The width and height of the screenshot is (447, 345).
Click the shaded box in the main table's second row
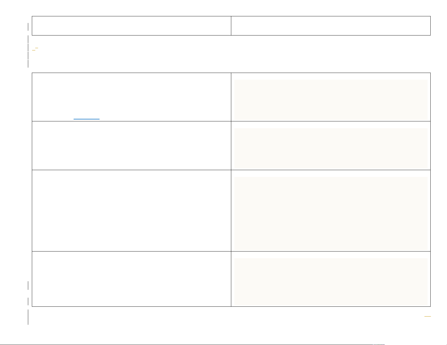click(331, 148)
